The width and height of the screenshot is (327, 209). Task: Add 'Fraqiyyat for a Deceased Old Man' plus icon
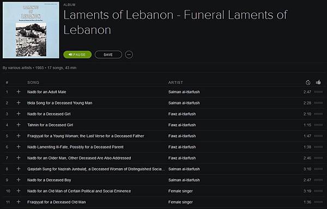[x=19, y=202]
